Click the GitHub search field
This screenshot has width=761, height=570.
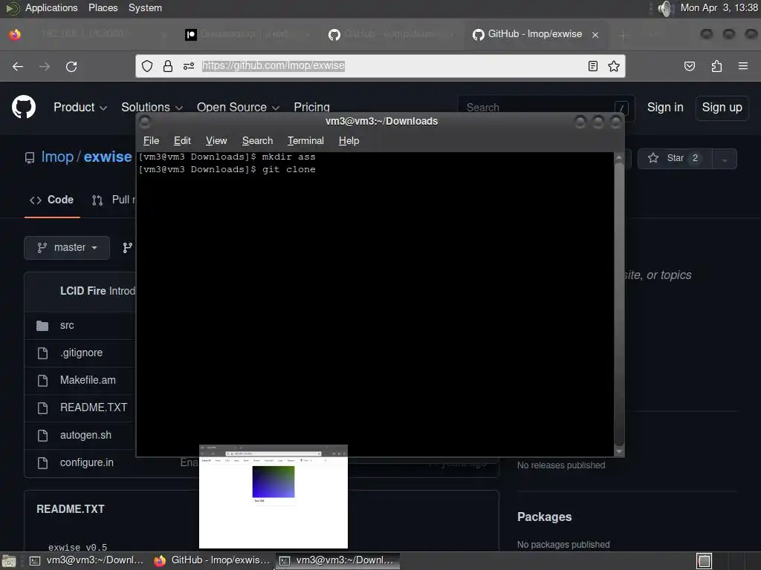[x=546, y=107]
